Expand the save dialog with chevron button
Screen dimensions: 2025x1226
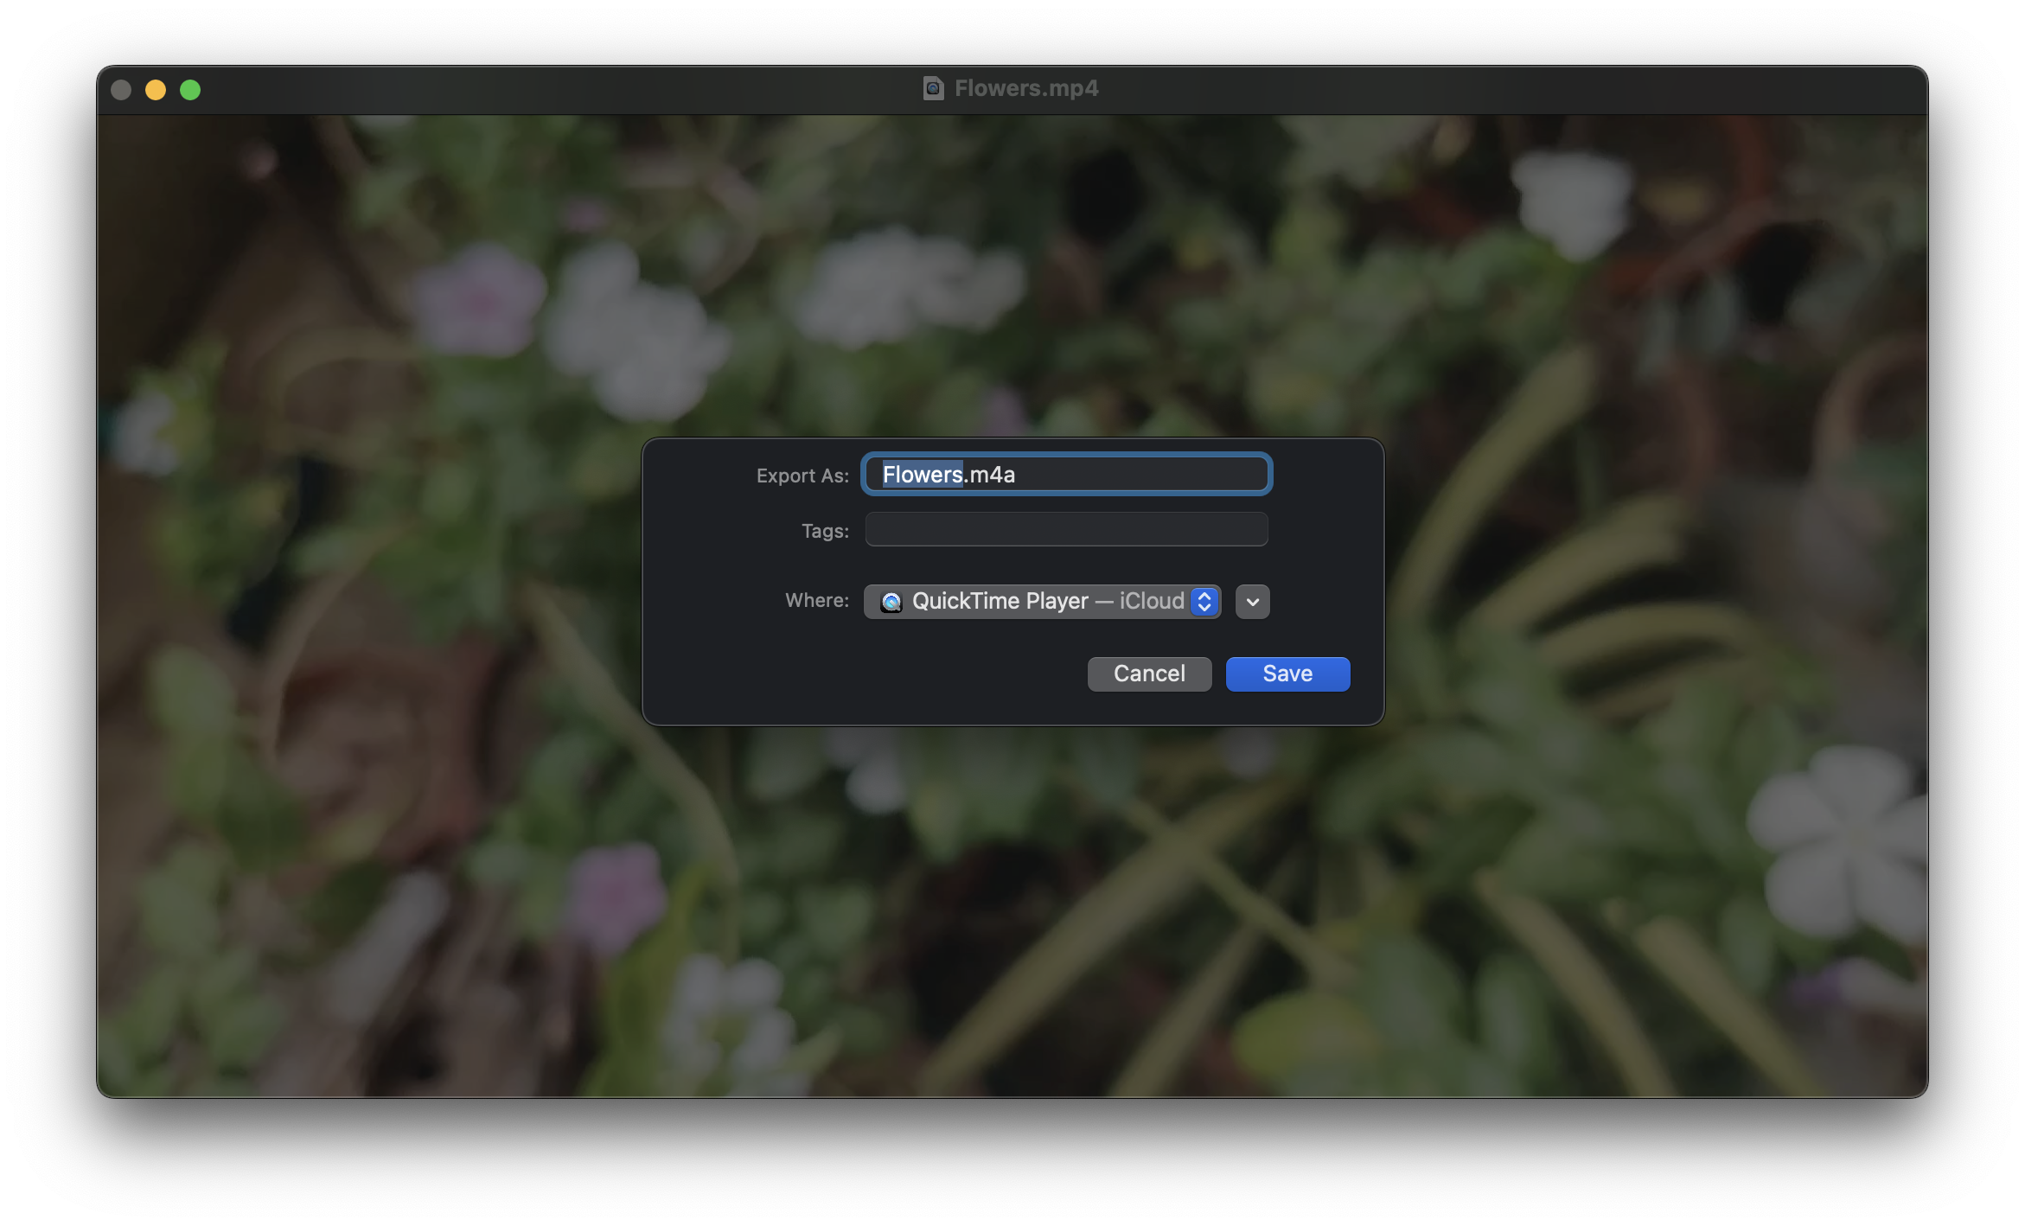[x=1252, y=602]
